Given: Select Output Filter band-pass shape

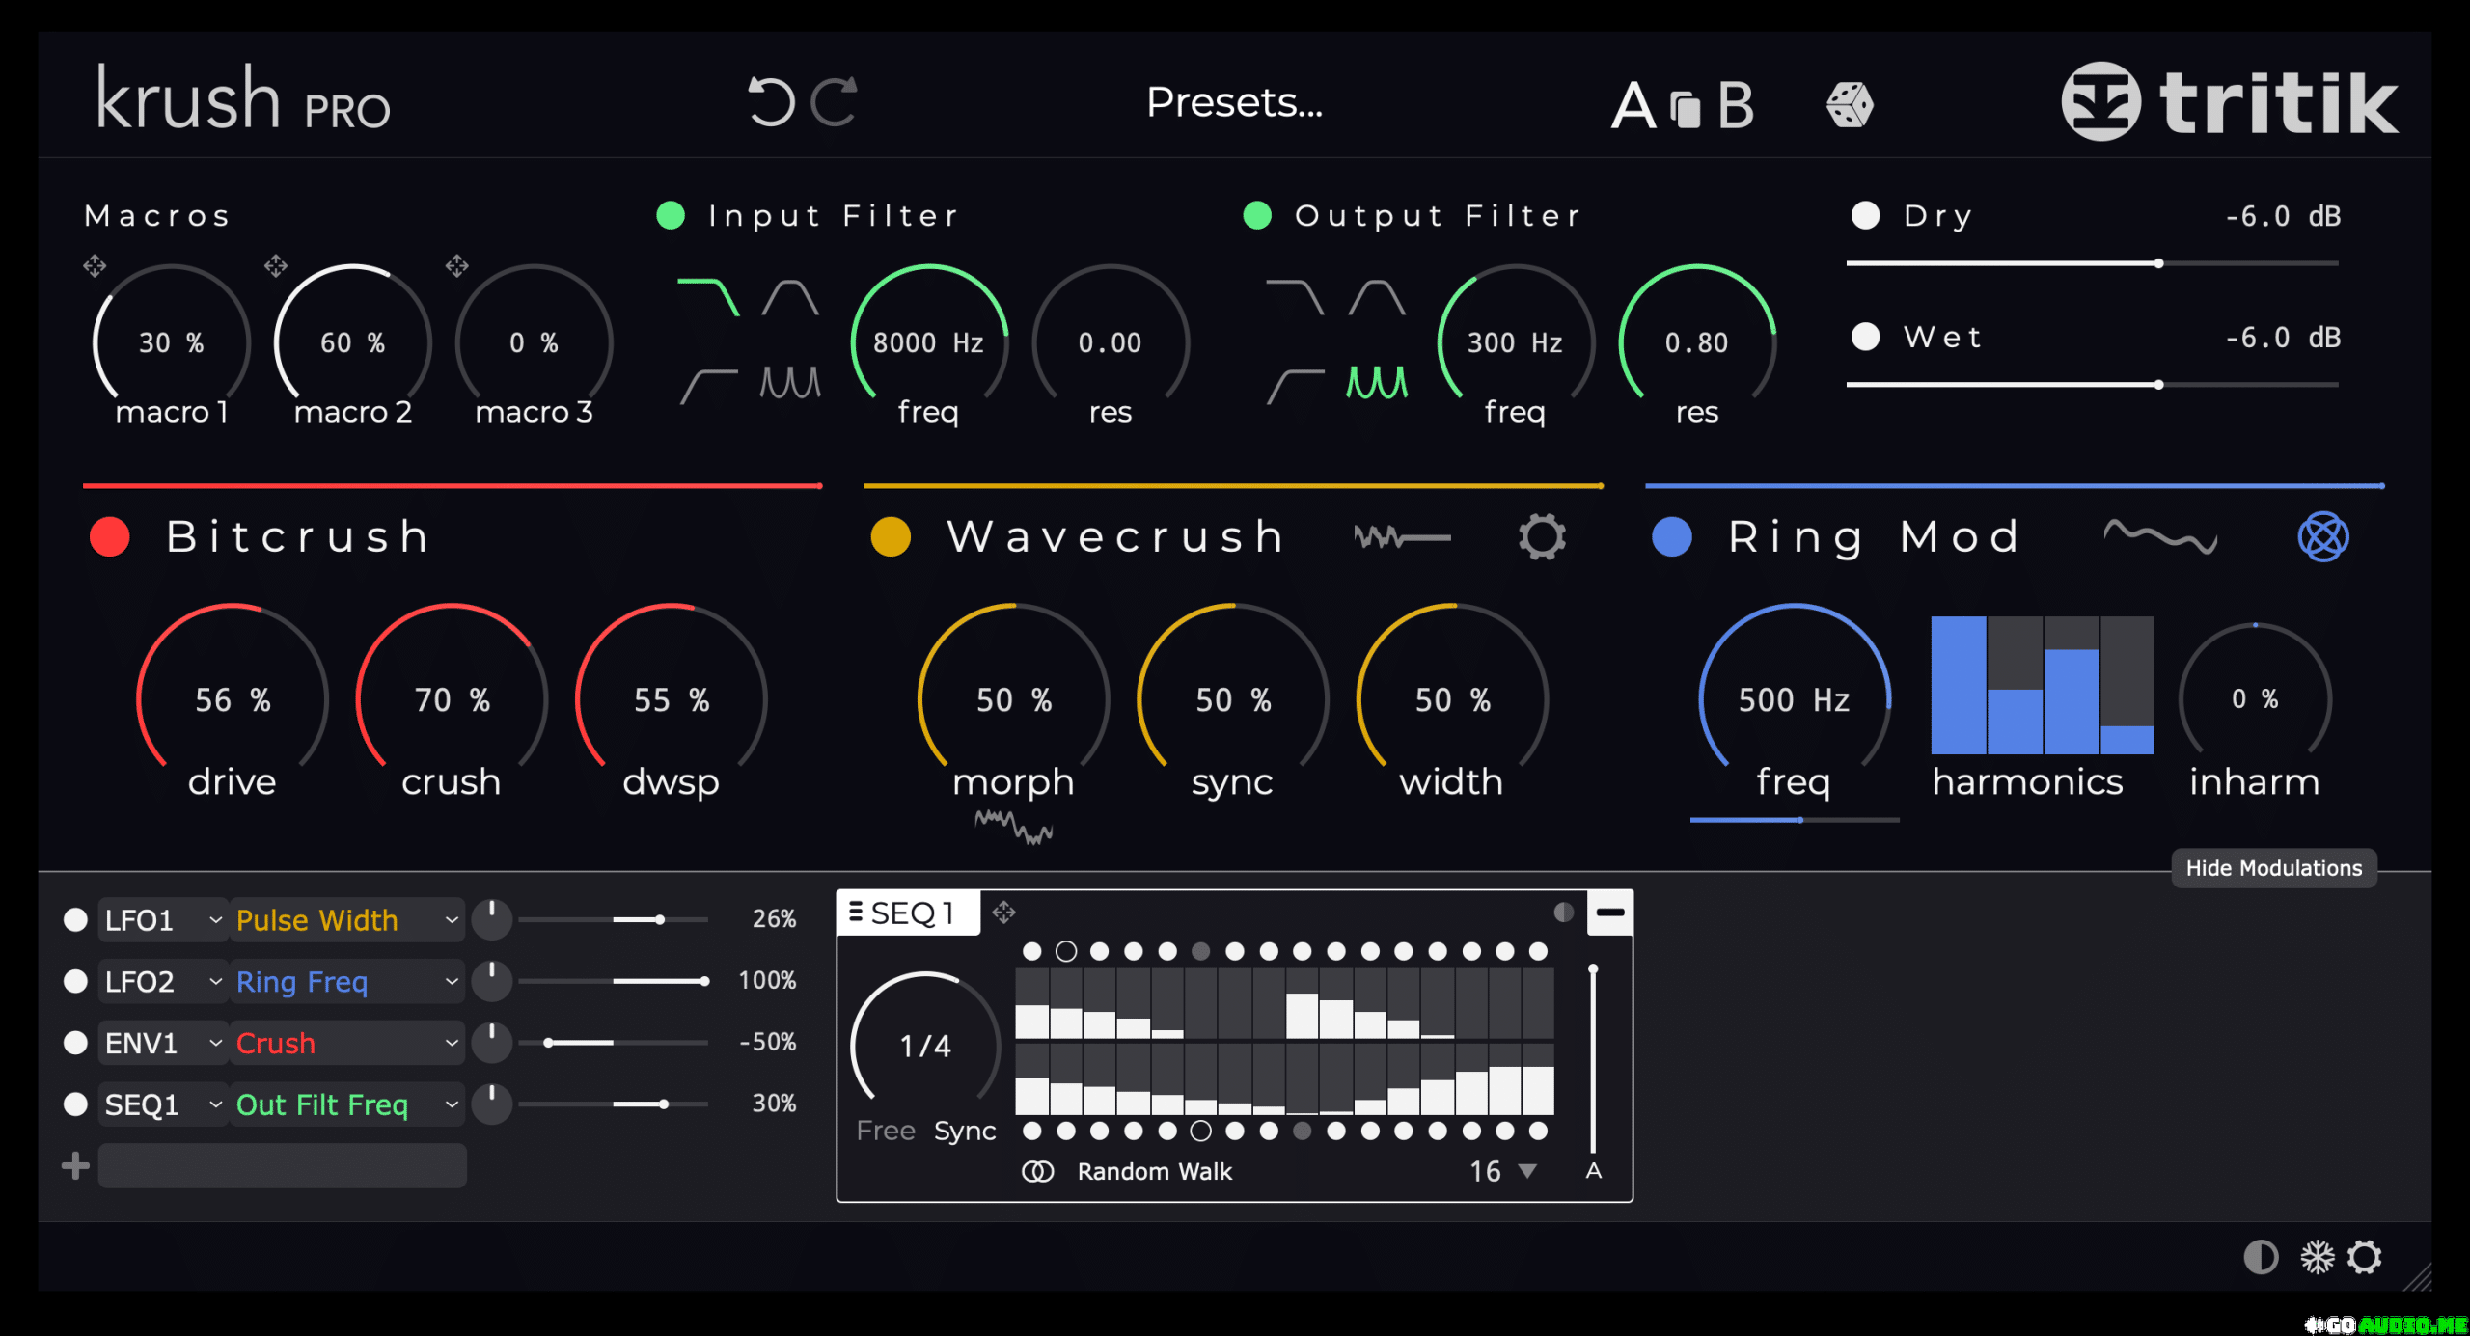Looking at the screenshot, I should tap(1377, 297).
